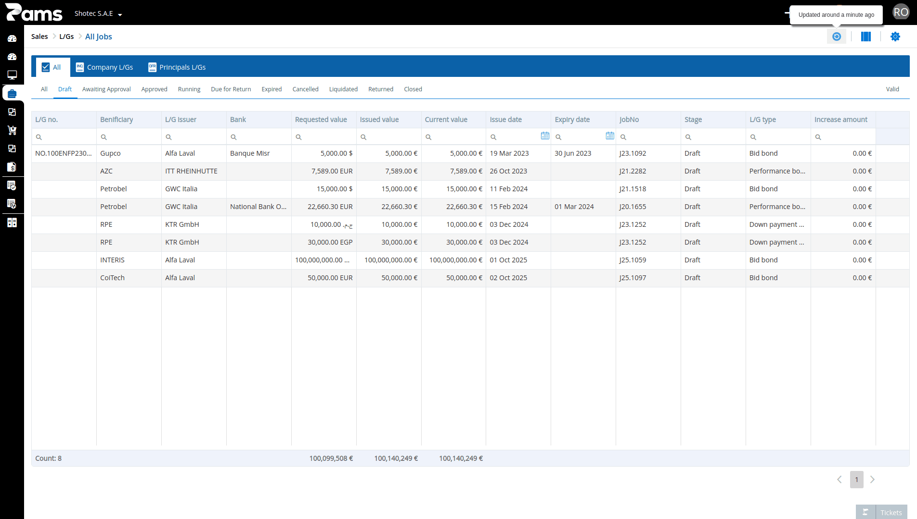This screenshot has height=519, width=917.
Task: Open the dollar invoice document icon
Action: (x=12, y=167)
